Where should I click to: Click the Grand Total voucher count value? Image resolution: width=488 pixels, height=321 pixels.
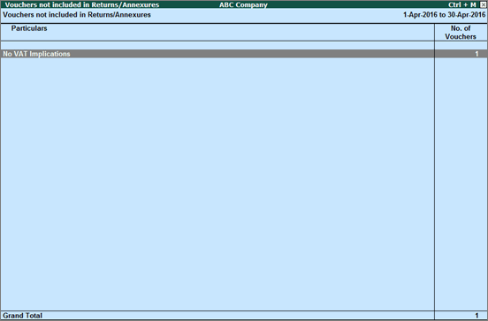tap(477, 316)
